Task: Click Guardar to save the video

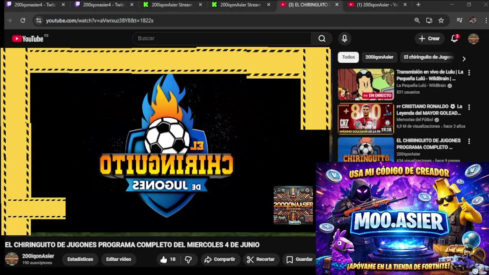Action: [300, 259]
